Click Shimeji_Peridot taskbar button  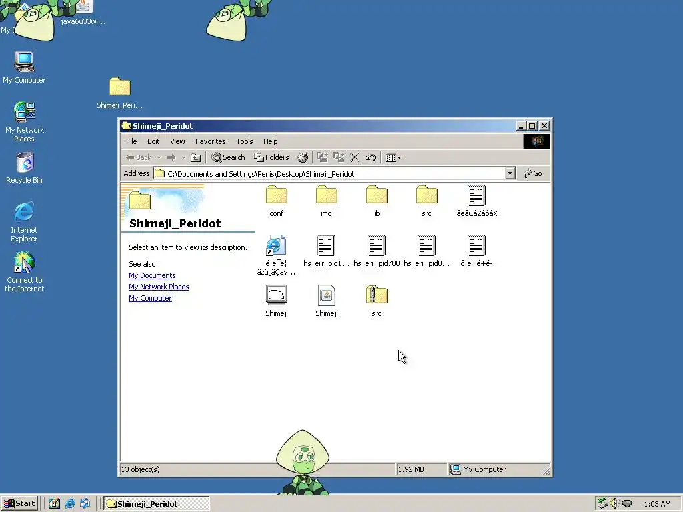(157, 504)
